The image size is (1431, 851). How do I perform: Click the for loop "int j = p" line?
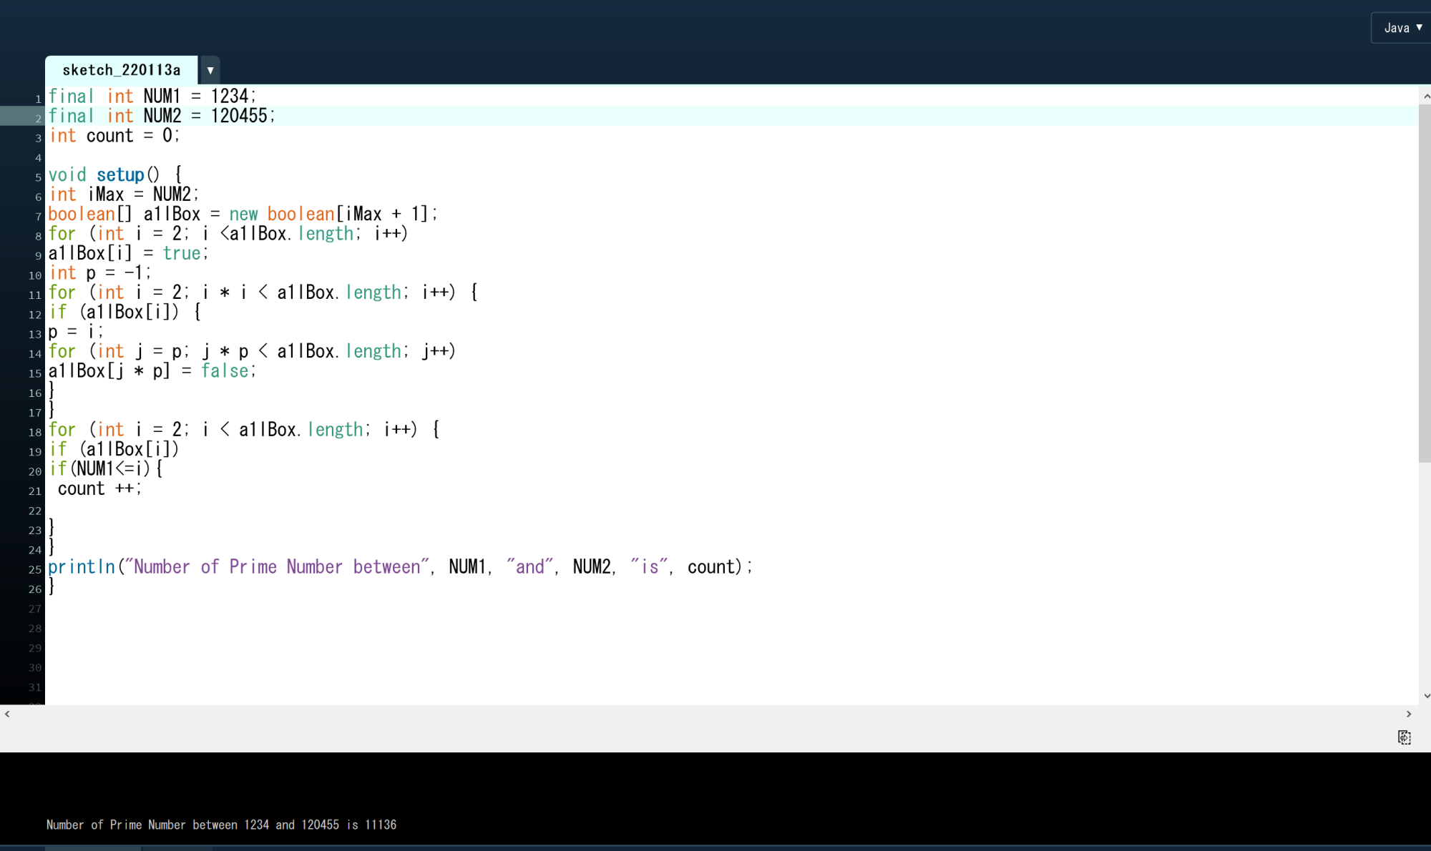click(x=252, y=351)
